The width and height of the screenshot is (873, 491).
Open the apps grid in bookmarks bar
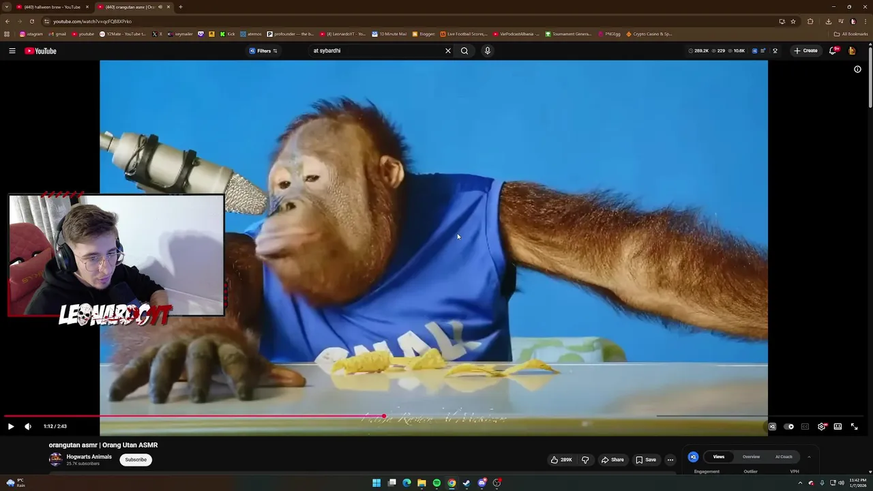click(x=7, y=33)
